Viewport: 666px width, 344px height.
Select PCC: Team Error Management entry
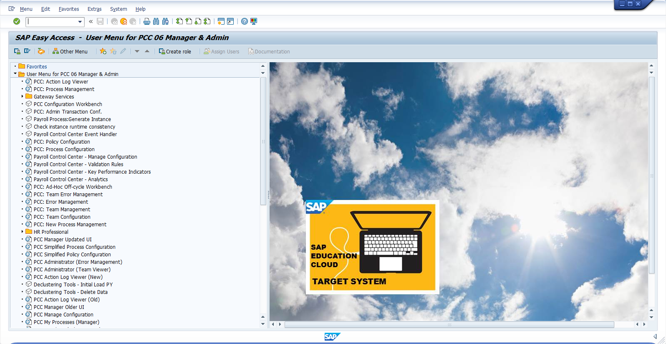(68, 194)
